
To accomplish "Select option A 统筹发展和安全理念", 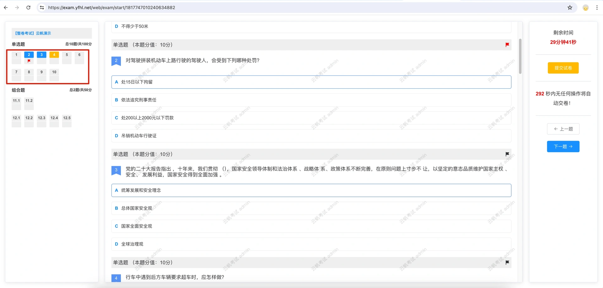I will [311, 190].
